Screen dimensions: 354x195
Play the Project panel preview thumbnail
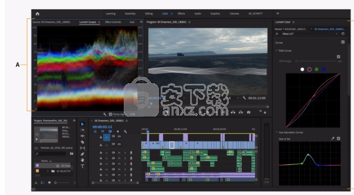(x=37, y=139)
